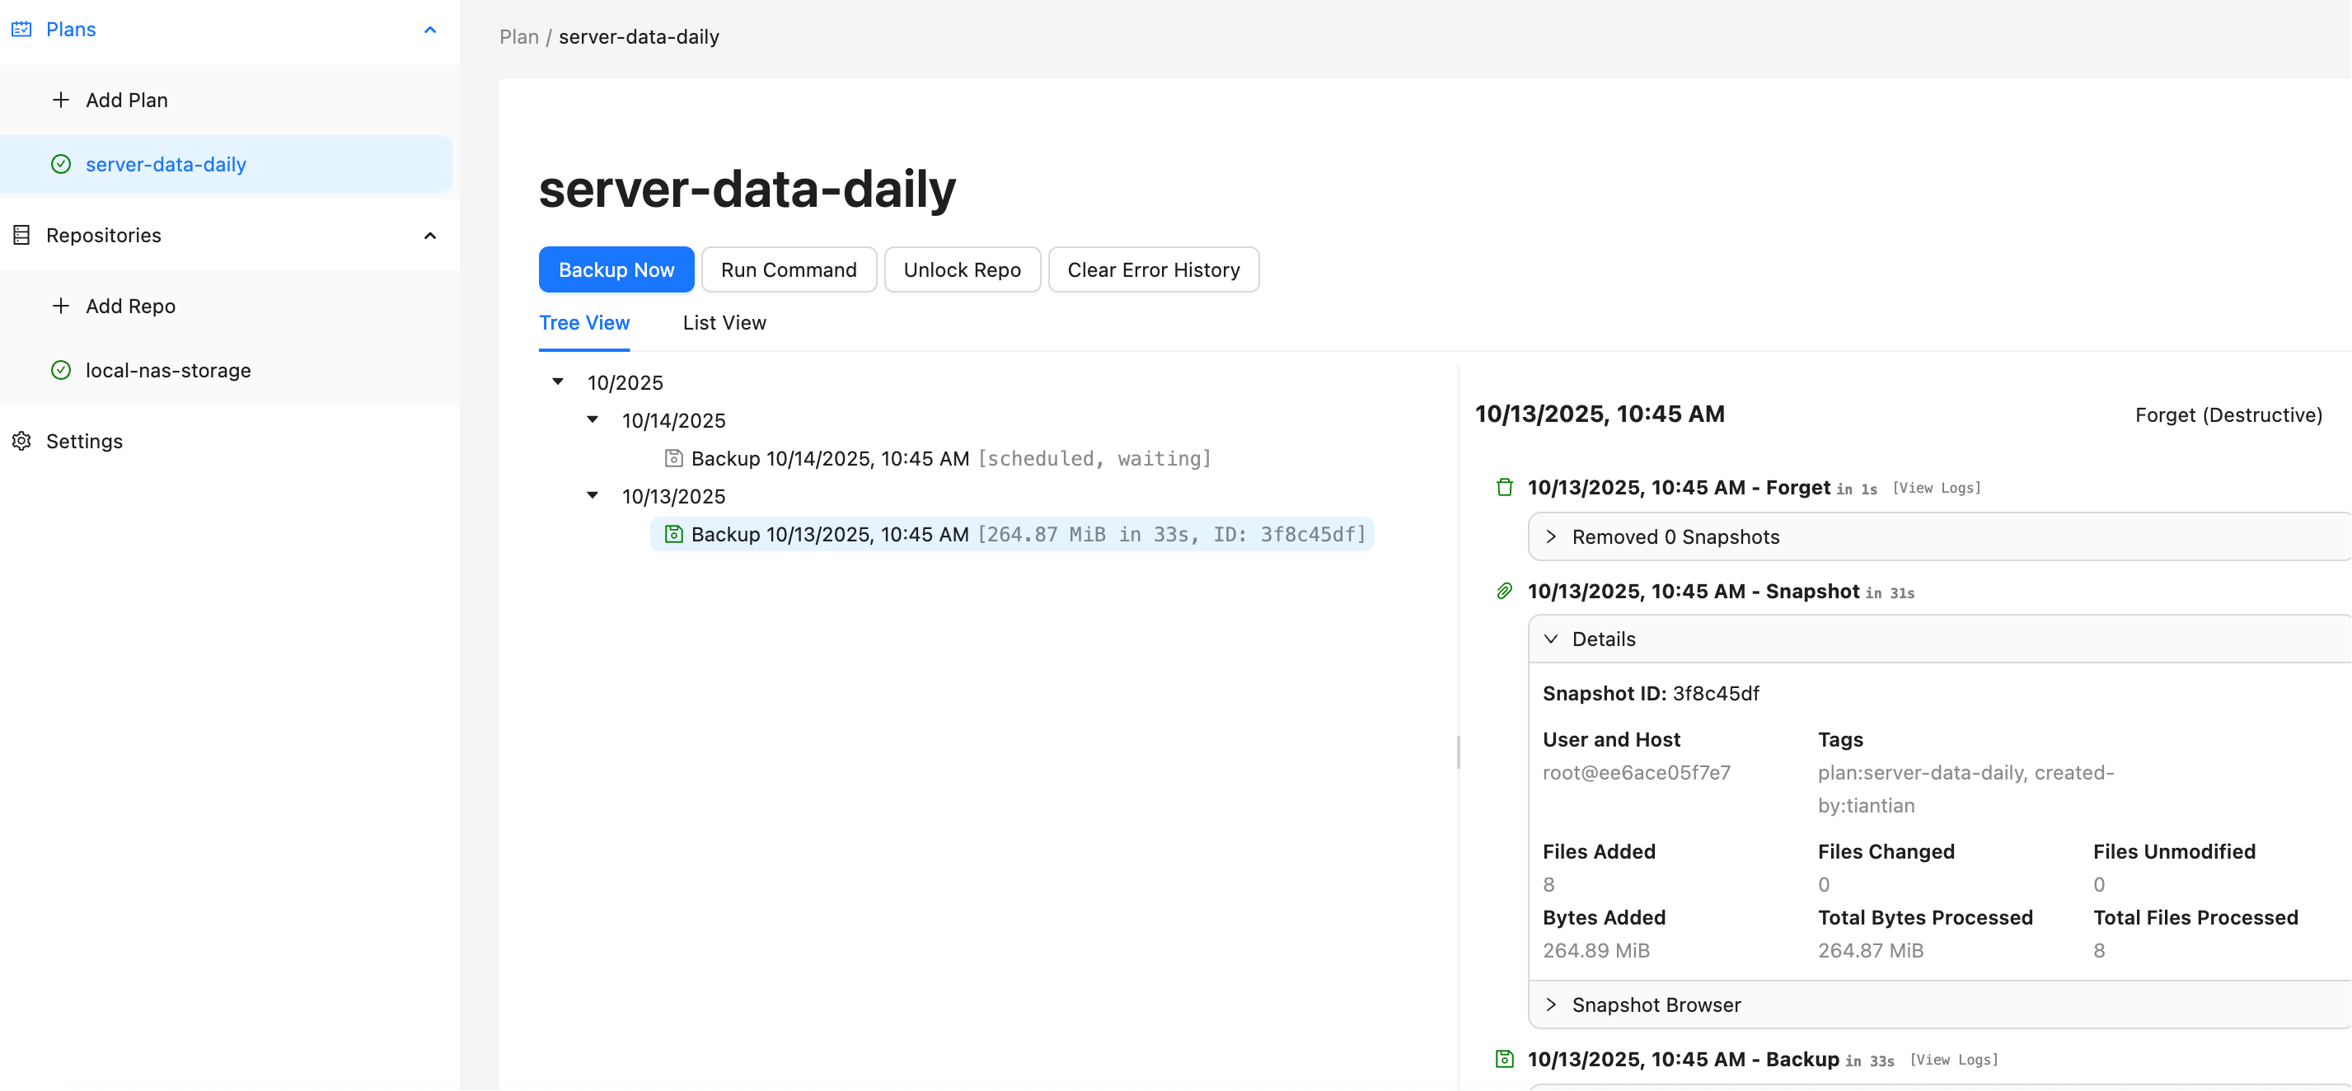Click the plus icon next to Add Plan
Screen dimensions: 2352x1091
(60, 100)
